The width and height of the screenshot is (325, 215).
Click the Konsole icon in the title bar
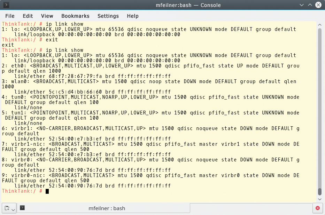pos(7,5)
